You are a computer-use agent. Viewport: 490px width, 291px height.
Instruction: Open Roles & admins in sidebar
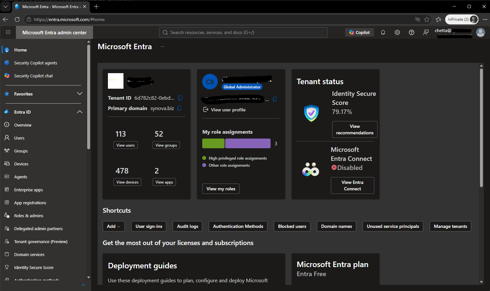click(x=29, y=216)
